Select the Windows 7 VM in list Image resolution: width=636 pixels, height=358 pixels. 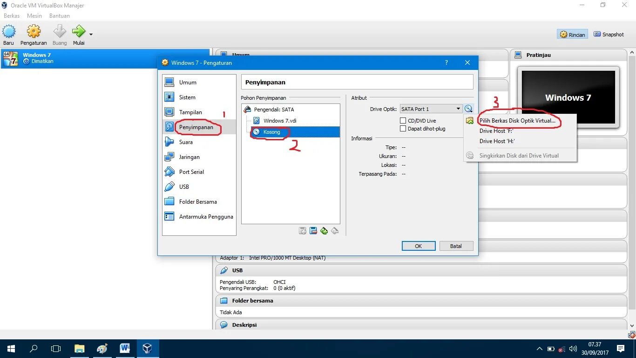[105, 58]
